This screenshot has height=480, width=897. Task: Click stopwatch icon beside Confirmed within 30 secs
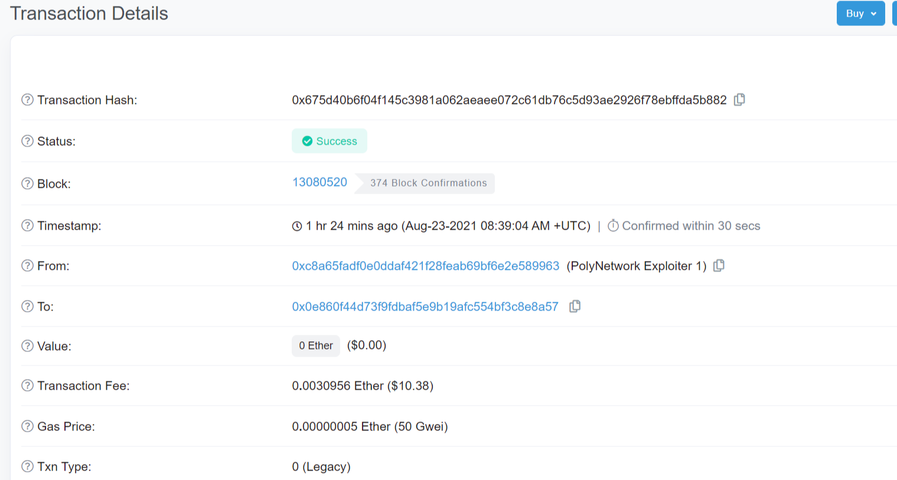[x=613, y=226]
